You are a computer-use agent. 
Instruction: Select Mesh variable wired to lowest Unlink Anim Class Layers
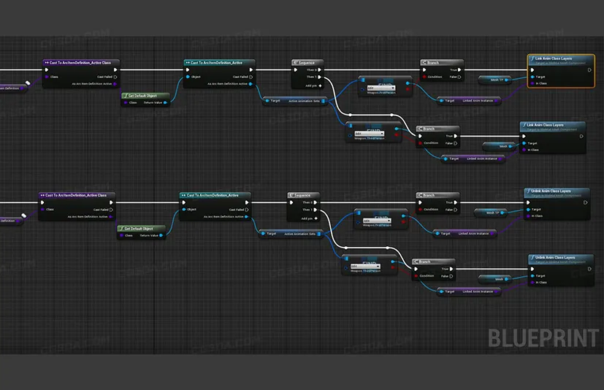click(x=495, y=279)
